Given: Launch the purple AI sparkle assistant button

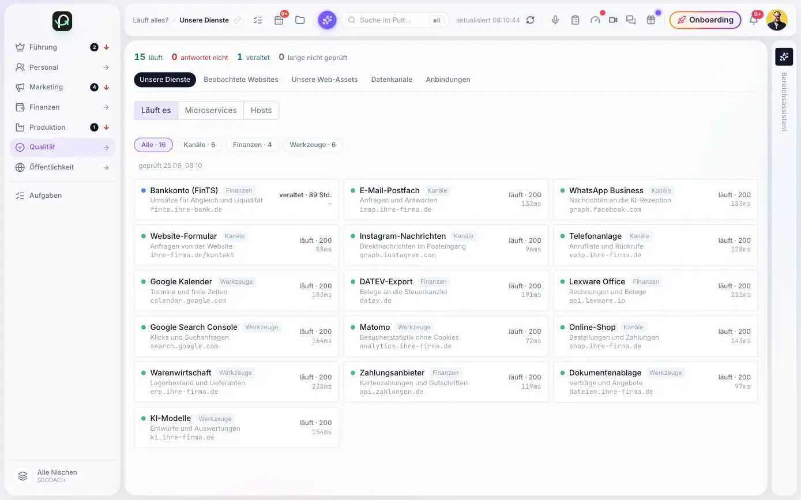Looking at the screenshot, I should coord(327,20).
